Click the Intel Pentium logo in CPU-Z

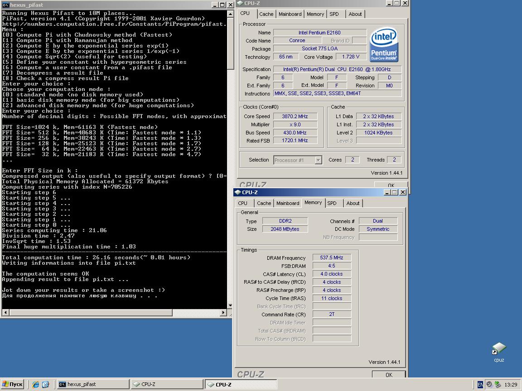point(384,44)
